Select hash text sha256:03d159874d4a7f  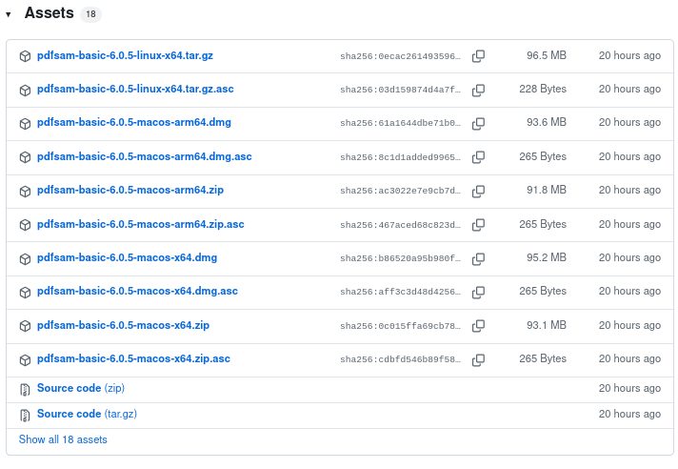click(x=400, y=90)
